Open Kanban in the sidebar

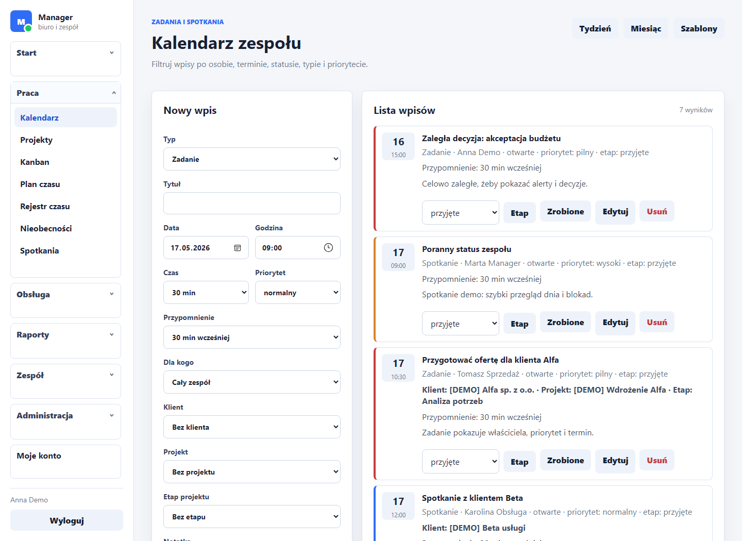point(65,162)
